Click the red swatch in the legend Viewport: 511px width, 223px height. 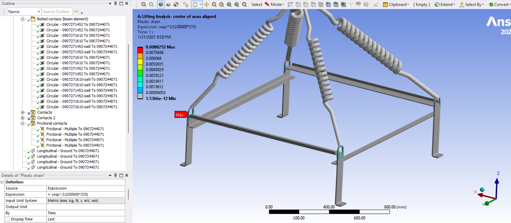coord(140,50)
